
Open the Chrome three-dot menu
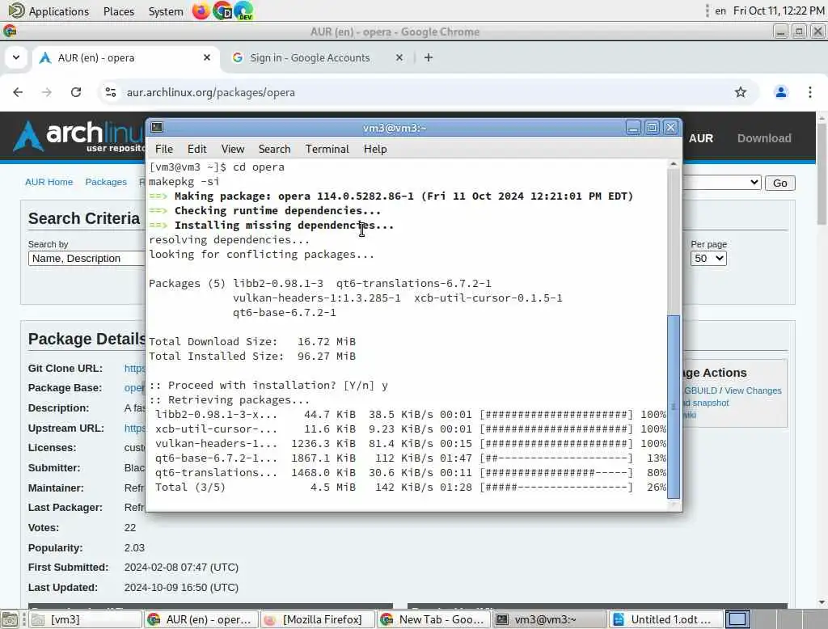click(x=810, y=92)
